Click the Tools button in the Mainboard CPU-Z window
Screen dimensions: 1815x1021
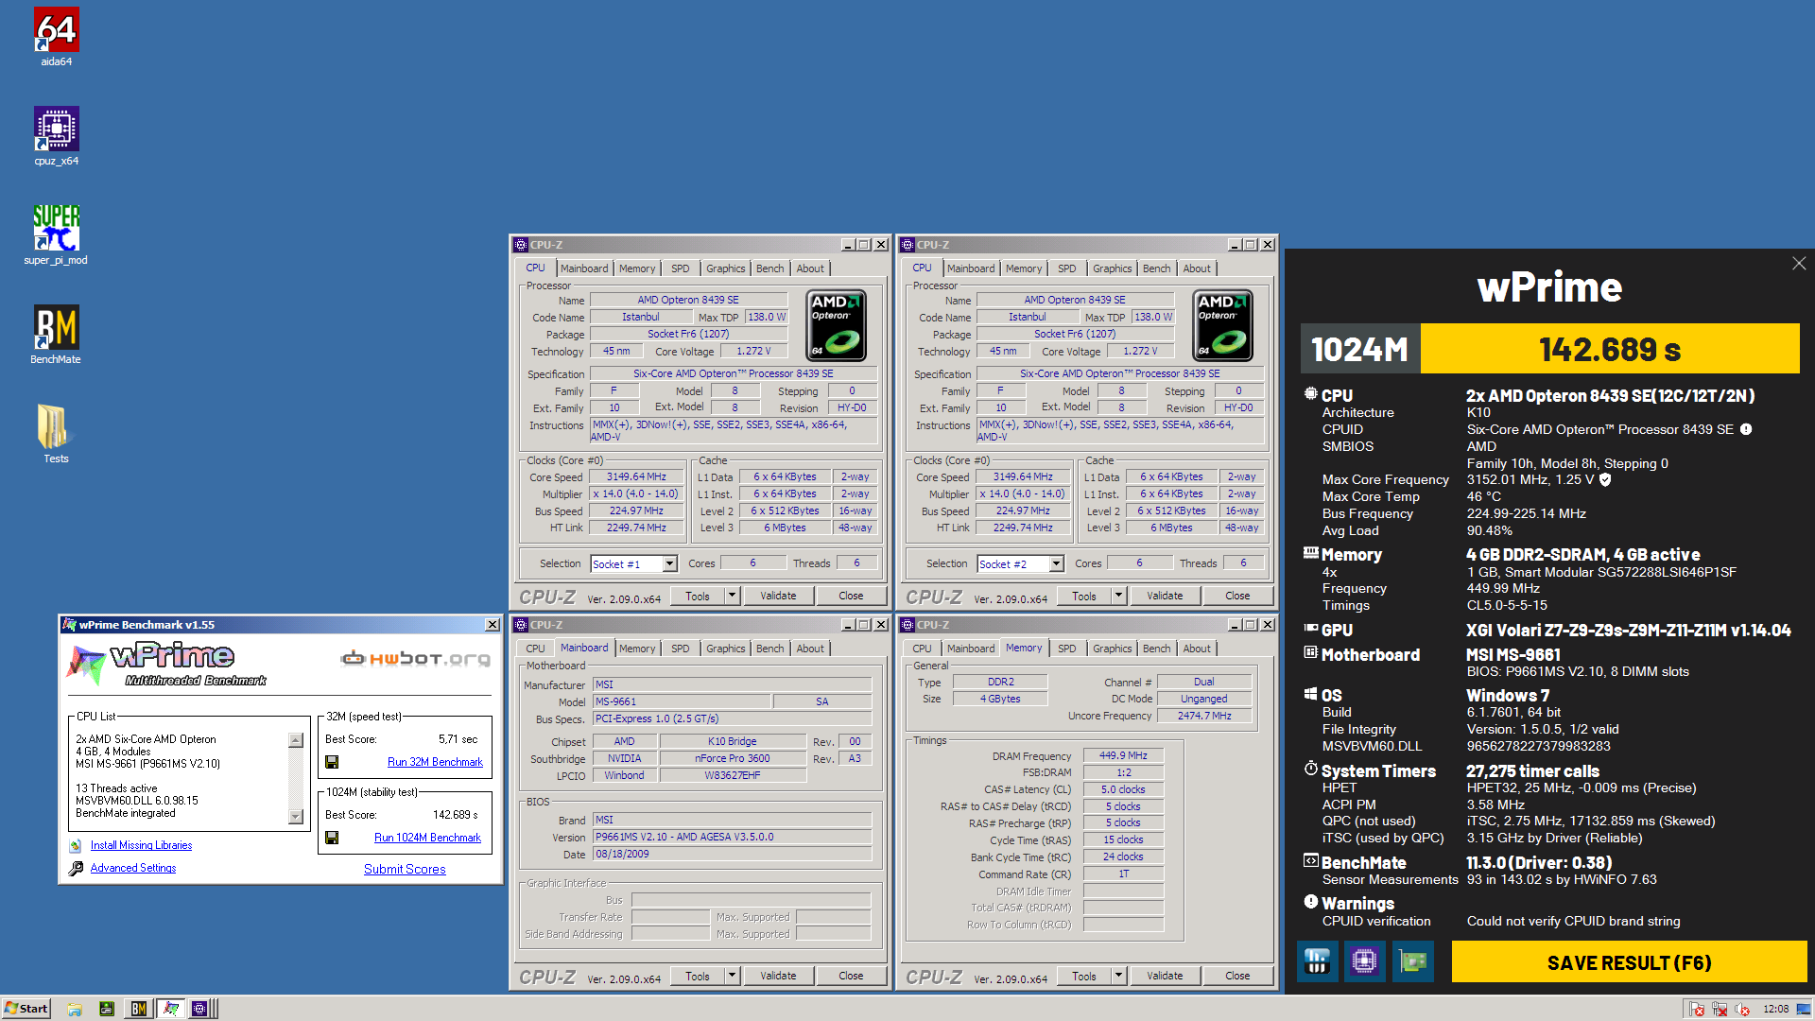pos(698,976)
